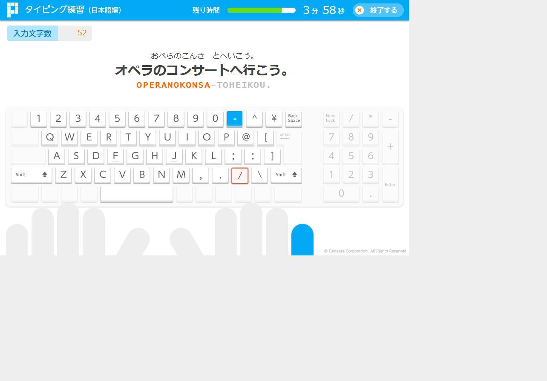
Task: Click the remaining time progress bar
Action: click(261, 10)
